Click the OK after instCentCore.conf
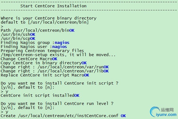Image resolution: width=178 pixels, height=119 pixels. click(123, 116)
